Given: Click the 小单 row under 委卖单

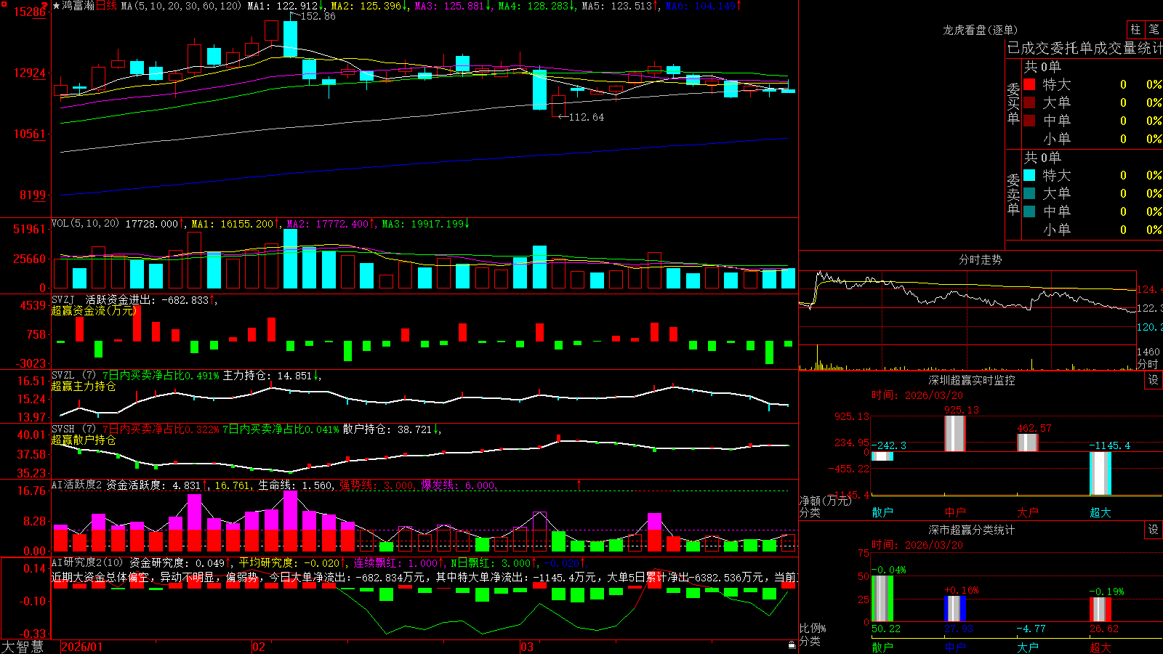Looking at the screenshot, I should click(x=1092, y=230).
